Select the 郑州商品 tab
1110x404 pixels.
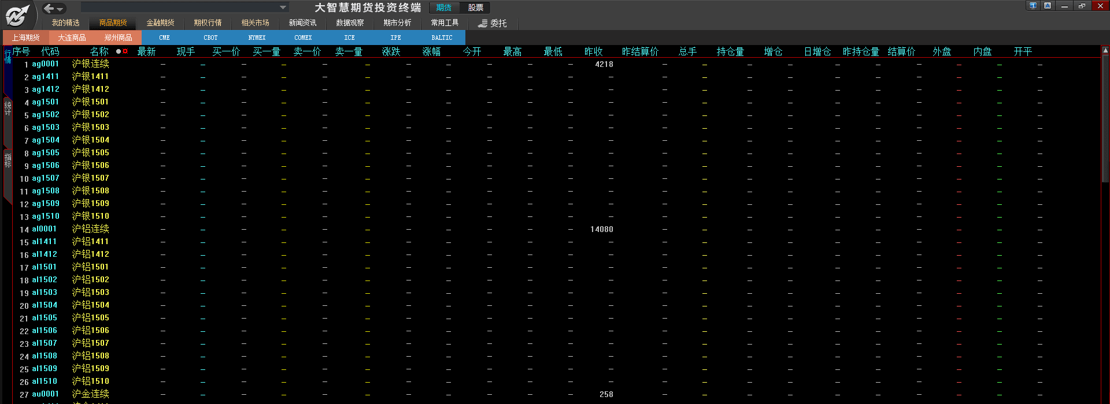pyautogui.click(x=119, y=38)
